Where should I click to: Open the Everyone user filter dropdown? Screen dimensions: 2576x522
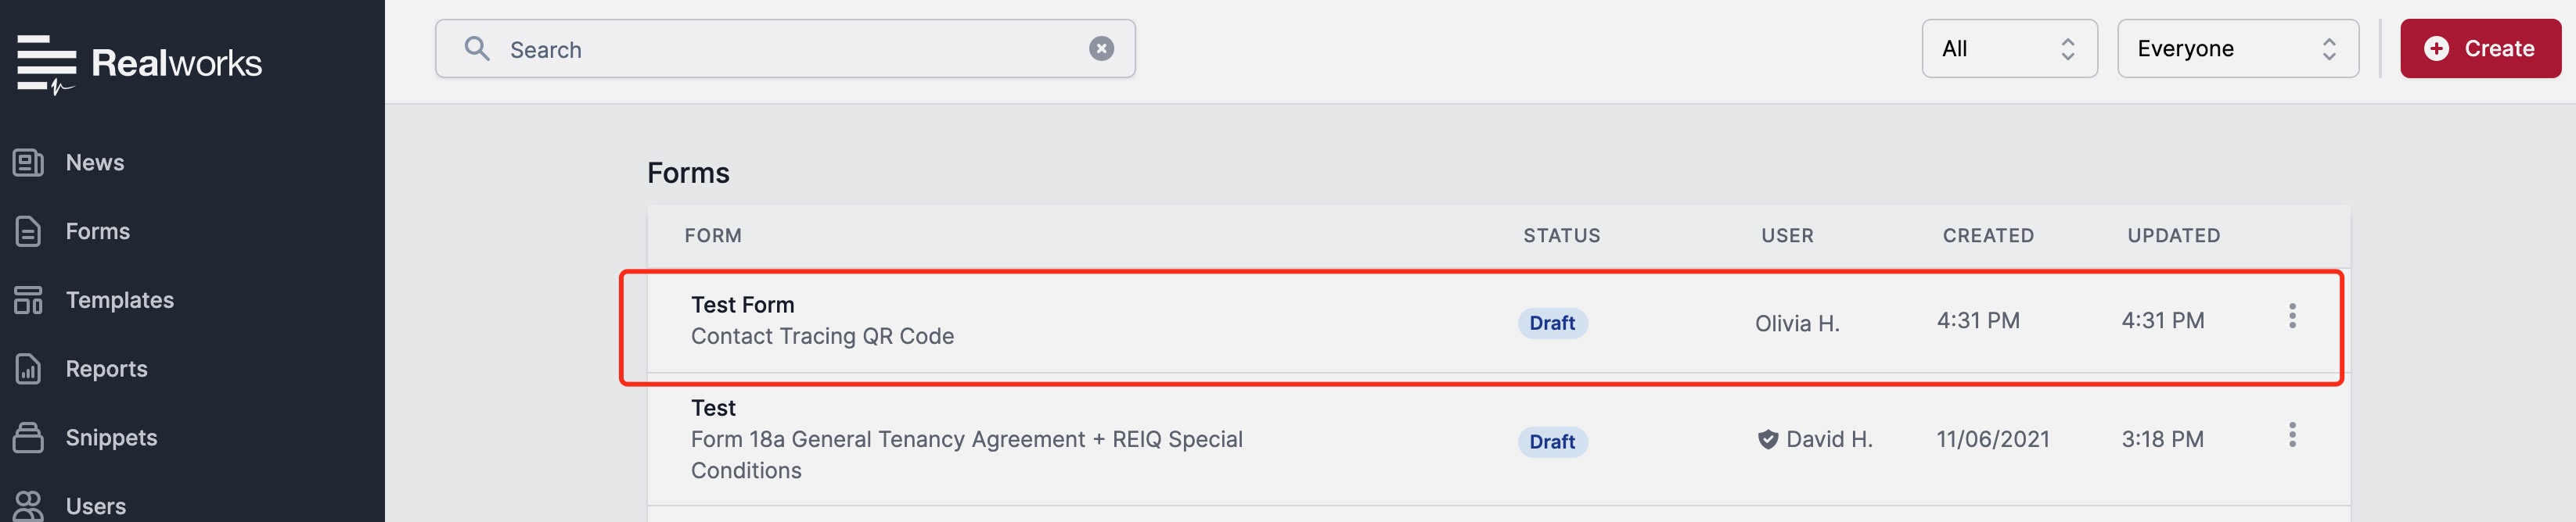[2237, 49]
